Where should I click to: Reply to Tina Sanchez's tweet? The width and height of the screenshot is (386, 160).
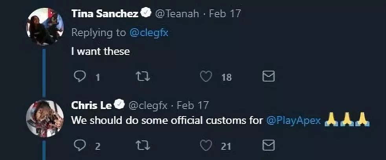tap(80, 76)
